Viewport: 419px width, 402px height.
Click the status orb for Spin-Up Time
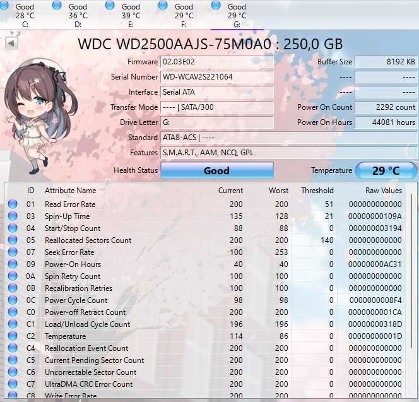pyautogui.click(x=13, y=216)
